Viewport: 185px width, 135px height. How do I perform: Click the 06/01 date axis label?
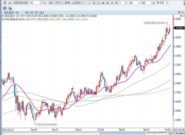[x=78, y=130]
